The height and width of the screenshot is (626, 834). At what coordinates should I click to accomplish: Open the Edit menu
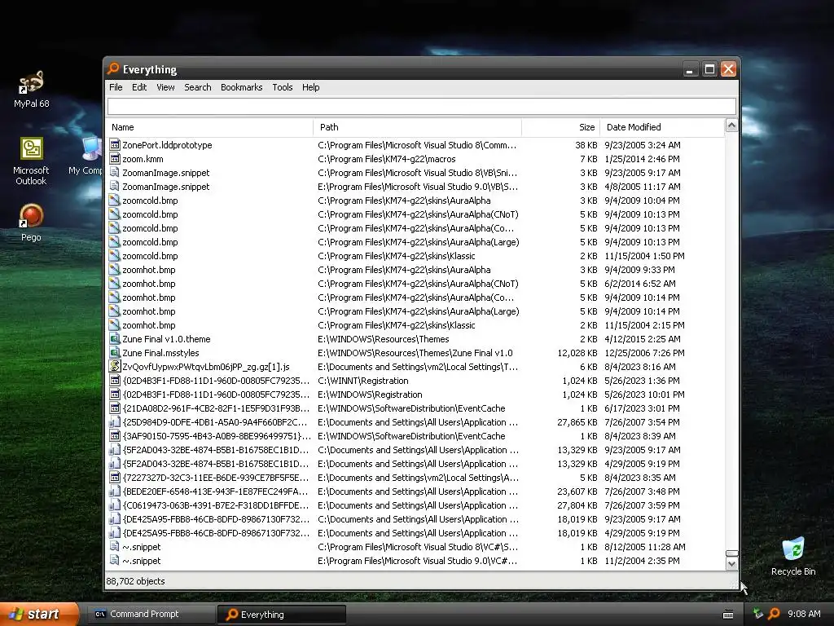click(x=139, y=87)
